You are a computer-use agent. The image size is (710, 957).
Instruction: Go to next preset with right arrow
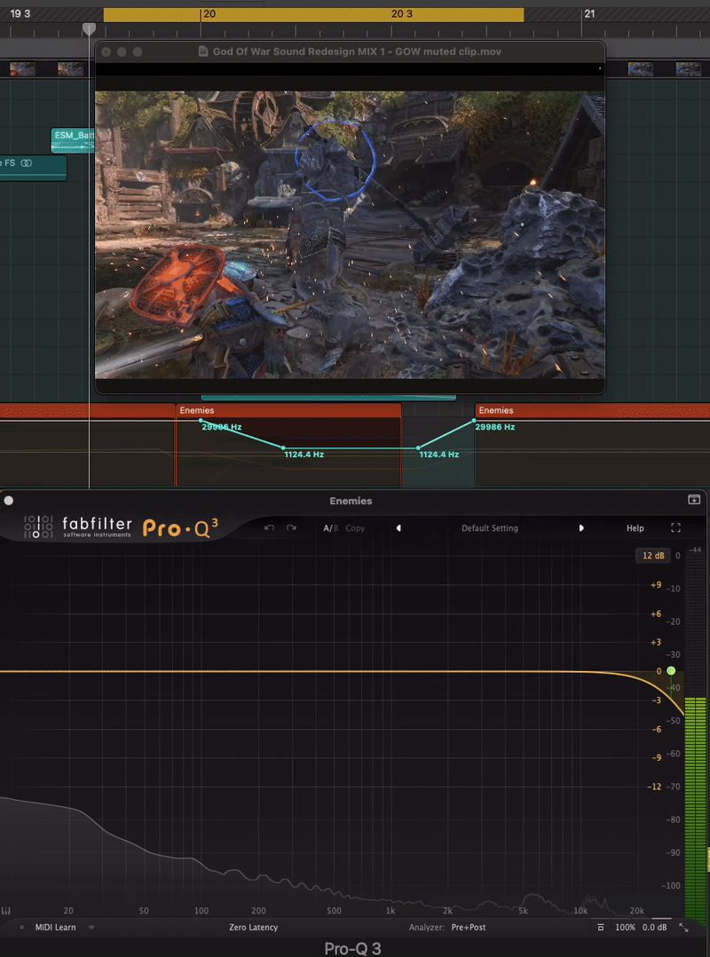click(581, 528)
